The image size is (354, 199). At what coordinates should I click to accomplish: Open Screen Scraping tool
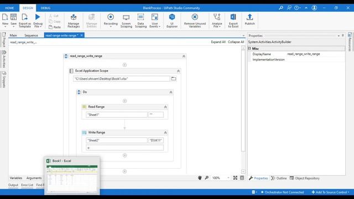click(x=126, y=20)
